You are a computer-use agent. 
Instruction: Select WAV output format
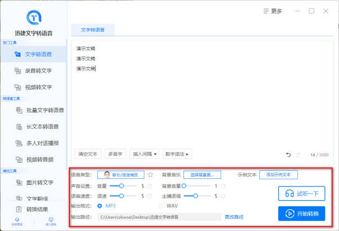[161, 206]
